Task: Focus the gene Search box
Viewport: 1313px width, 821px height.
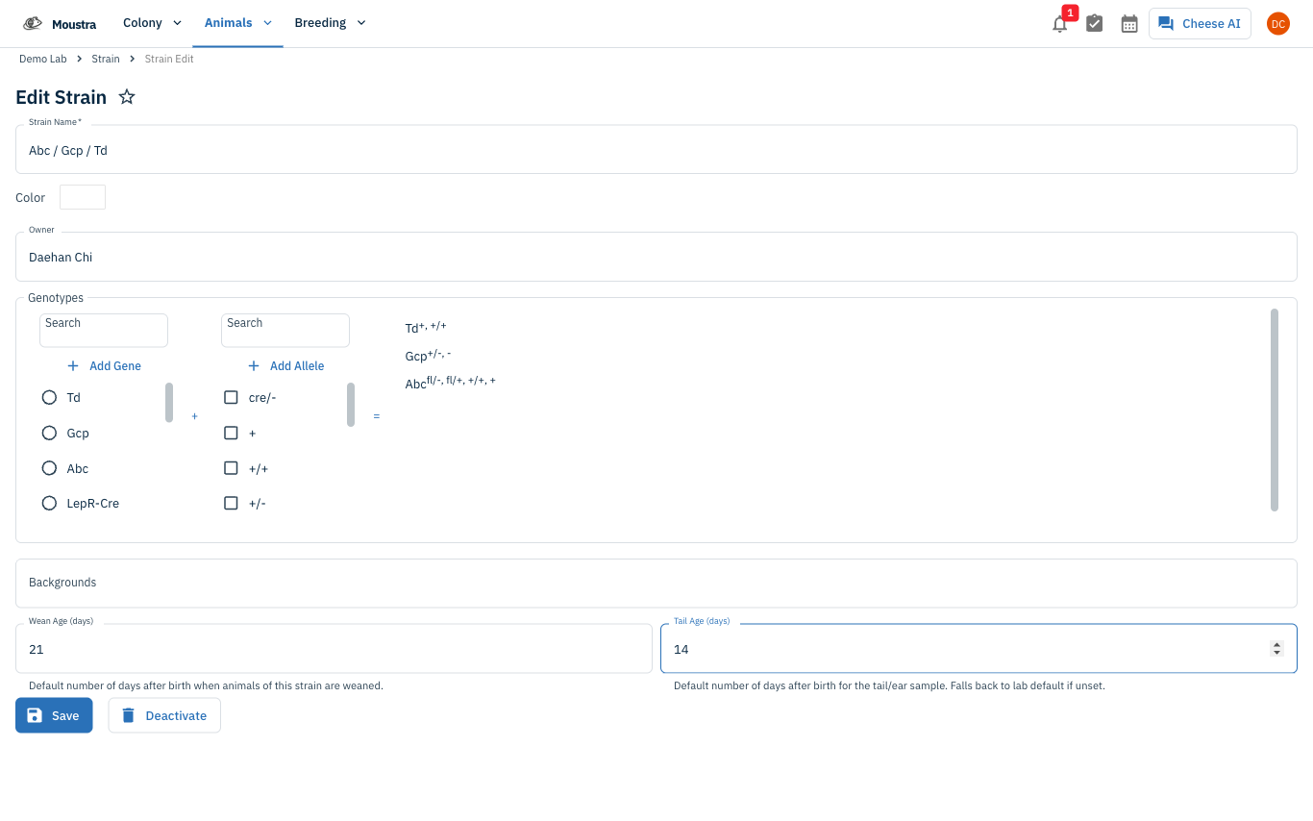Action: [104, 330]
